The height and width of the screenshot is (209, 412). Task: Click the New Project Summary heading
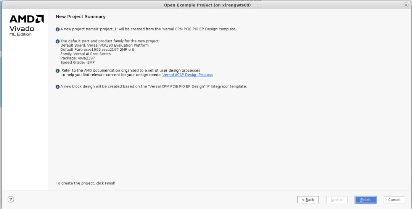80,17
